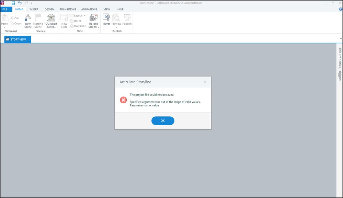Switch to the INSERT ribbon tab
Viewport: 343px width, 198px height.
coord(34,9)
